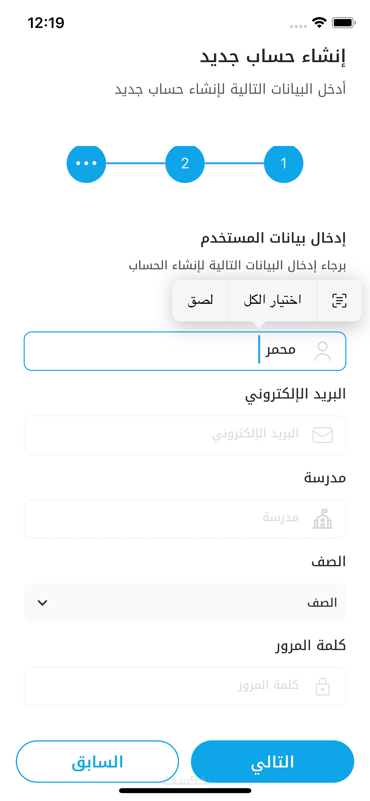Open the الصف selection combo box
370x801 pixels.
click(185, 603)
